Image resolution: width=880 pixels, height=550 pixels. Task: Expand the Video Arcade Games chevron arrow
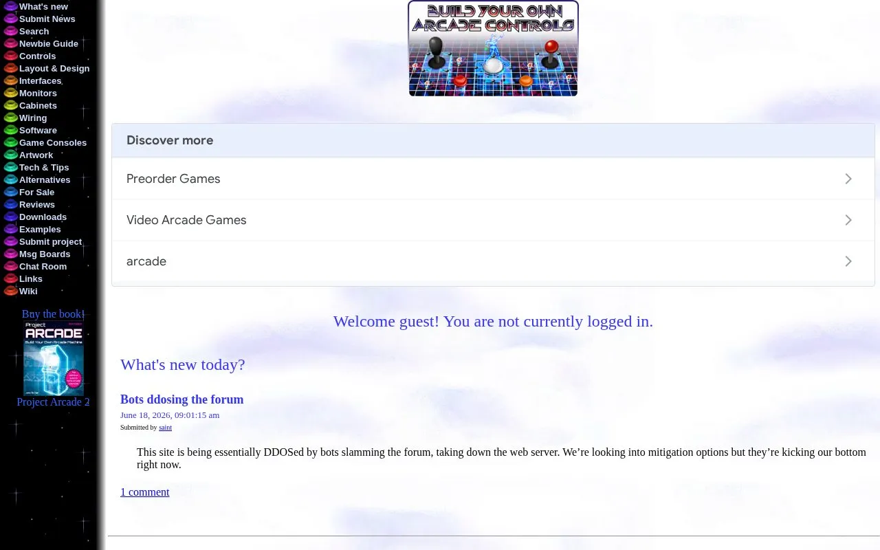pyautogui.click(x=848, y=220)
